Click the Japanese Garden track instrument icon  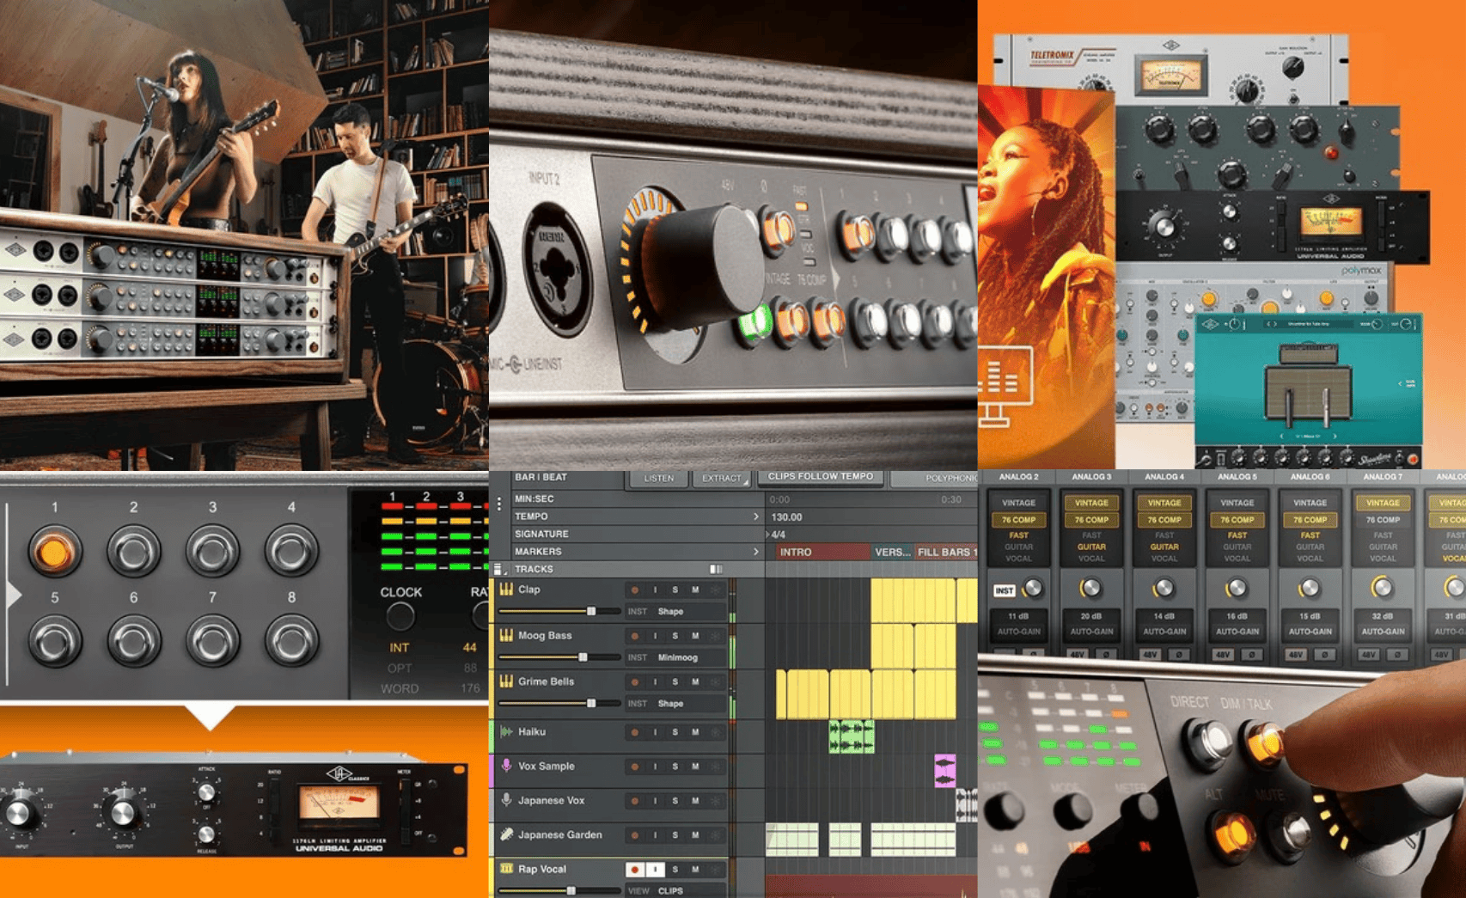pos(506,834)
